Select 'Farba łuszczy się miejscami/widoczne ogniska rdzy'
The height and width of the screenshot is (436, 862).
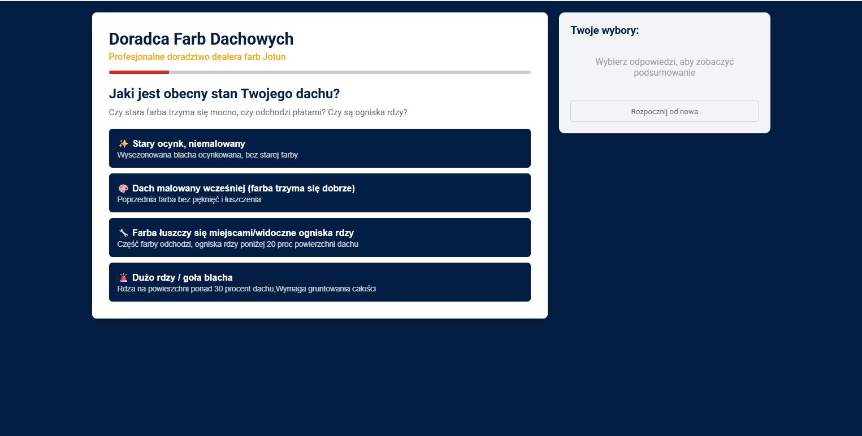319,237
